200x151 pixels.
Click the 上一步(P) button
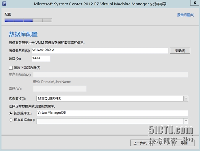[140, 143]
